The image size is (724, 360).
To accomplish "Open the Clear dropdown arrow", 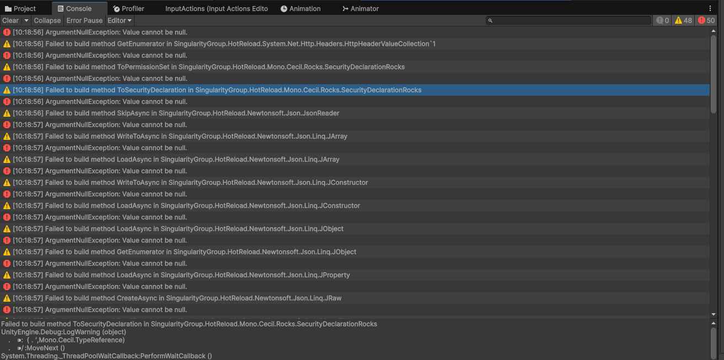I will pyautogui.click(x=25, y=20).
